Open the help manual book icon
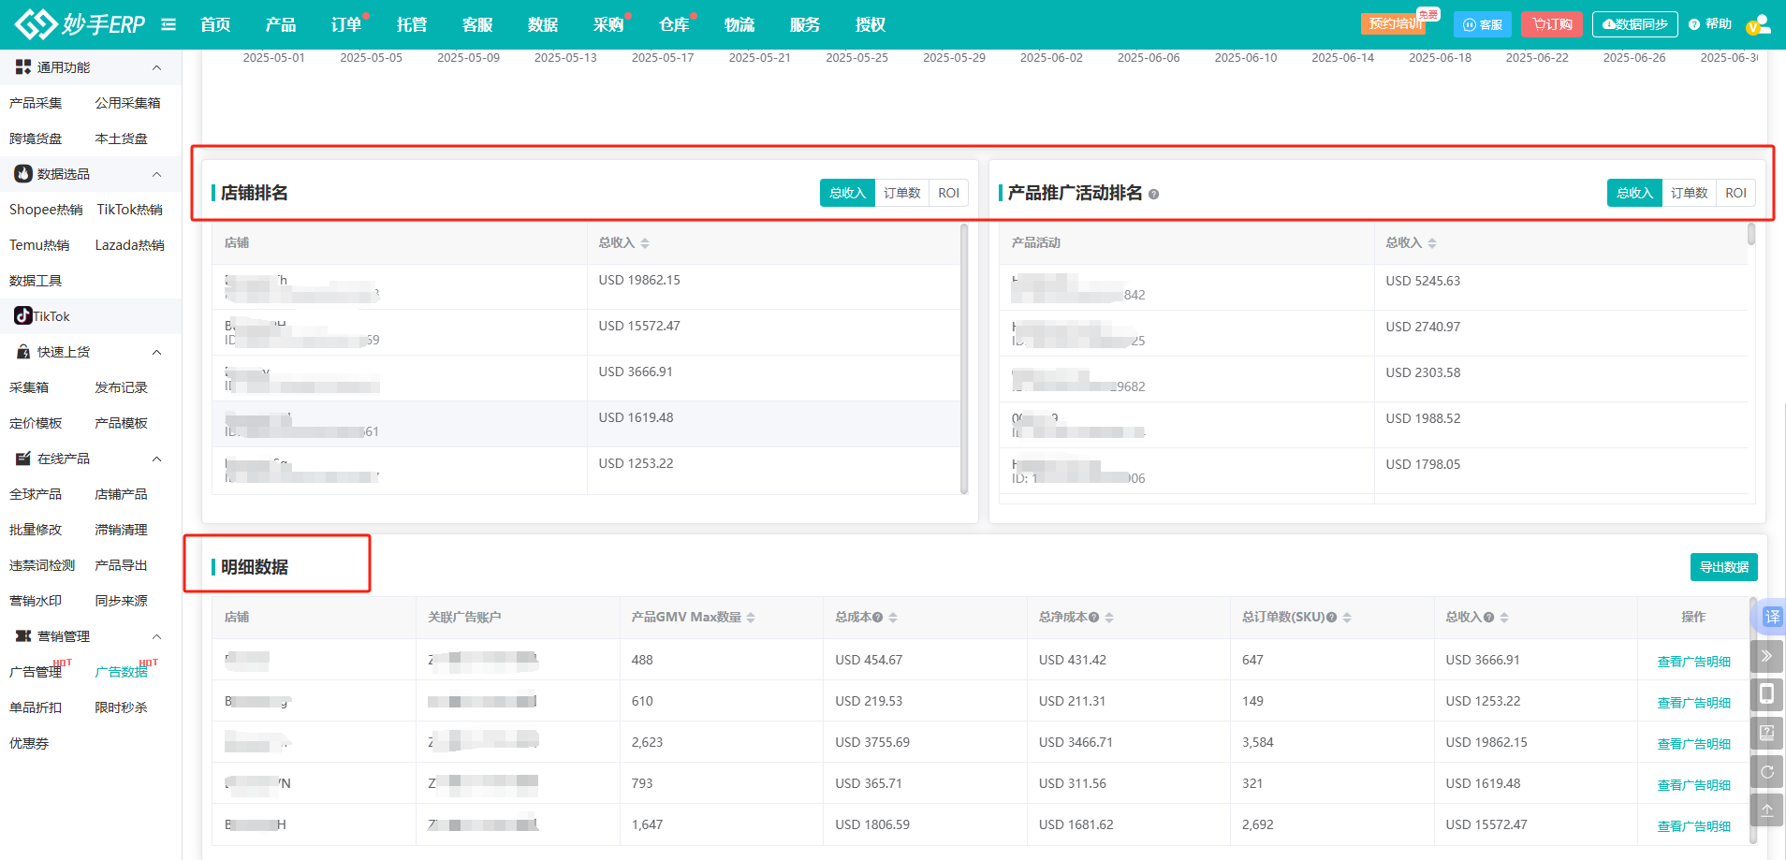This screenshot has height=860, width=1786. (1766, 733)
